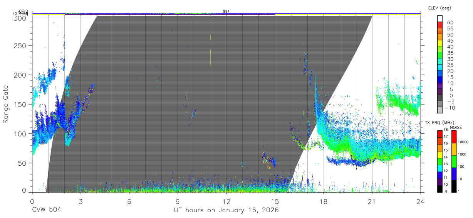The height and width of the screenshot is (218, 473).
Task: Pick the light gray bottom elevation swatch
Action: (x=440, y=110)
